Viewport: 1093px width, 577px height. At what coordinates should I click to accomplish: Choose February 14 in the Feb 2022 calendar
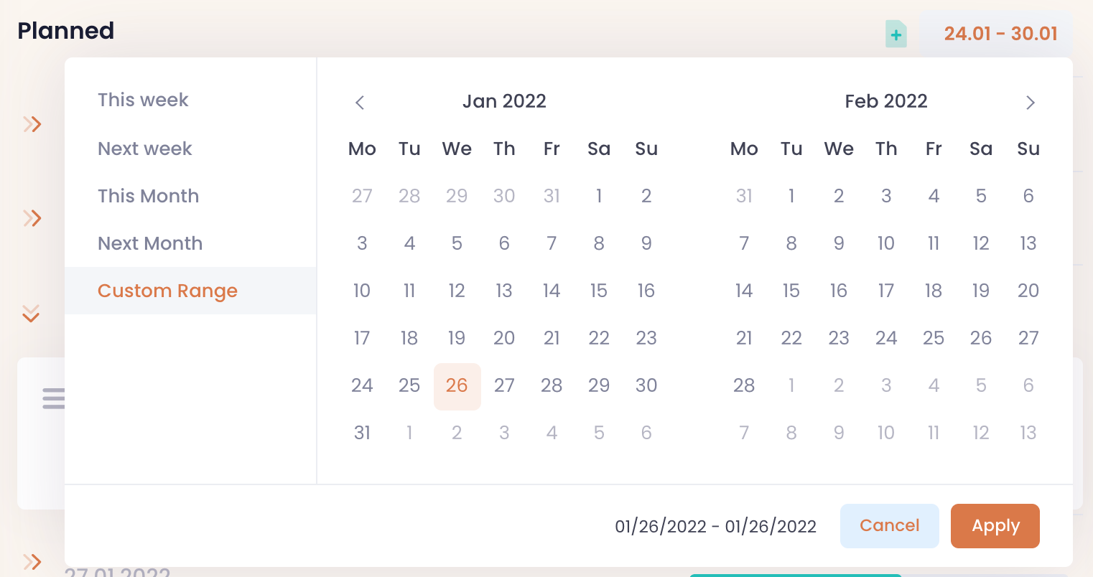(x=744, y=291)
